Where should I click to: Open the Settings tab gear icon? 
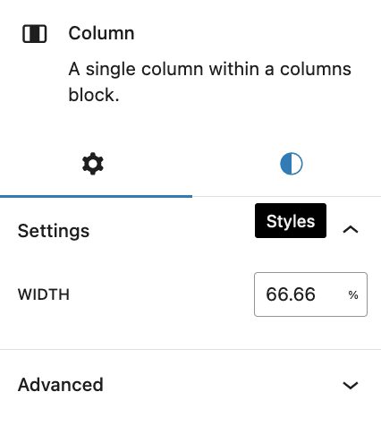(x=93, y=164)
